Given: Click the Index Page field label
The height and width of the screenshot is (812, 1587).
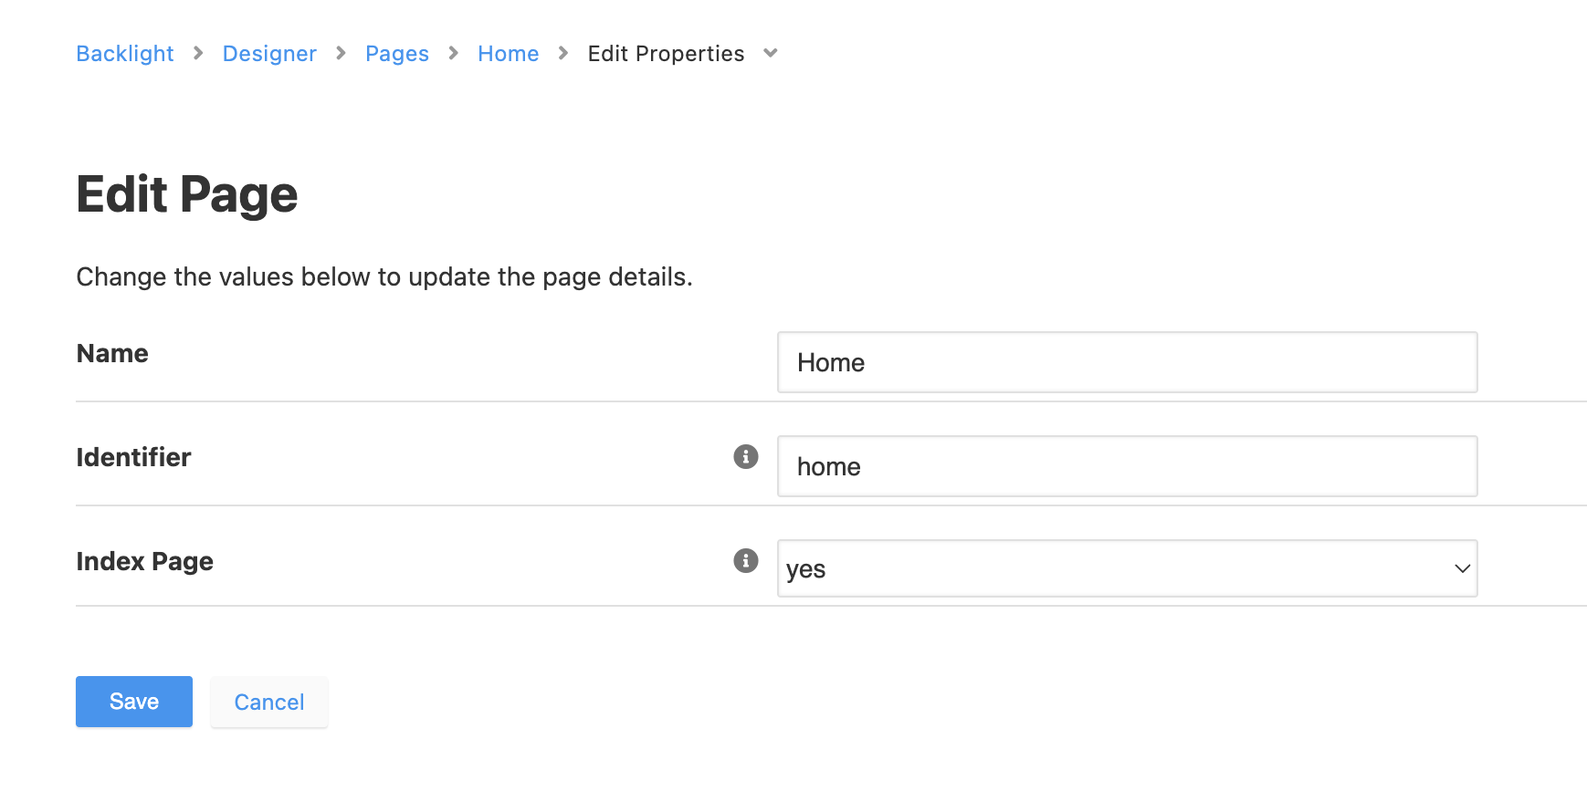Looking at the screenshot, I should point(145,561).
